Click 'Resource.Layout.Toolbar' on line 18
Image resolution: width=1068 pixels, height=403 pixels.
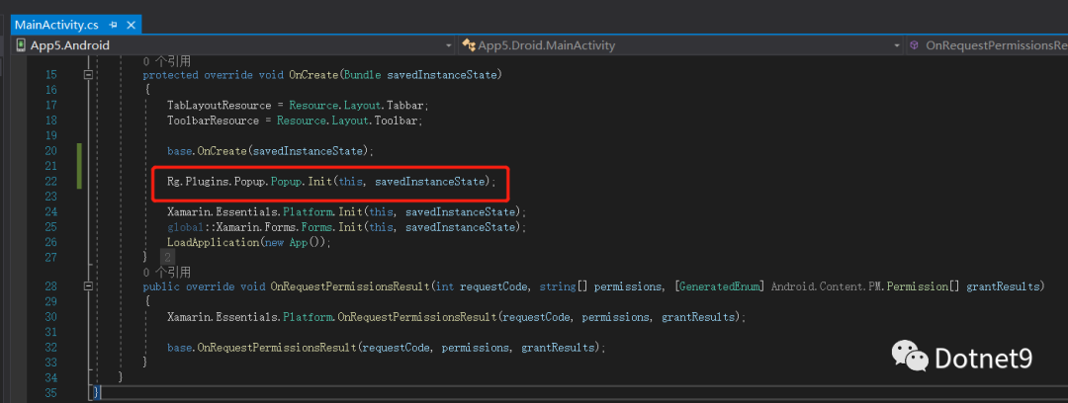point(349,121)
